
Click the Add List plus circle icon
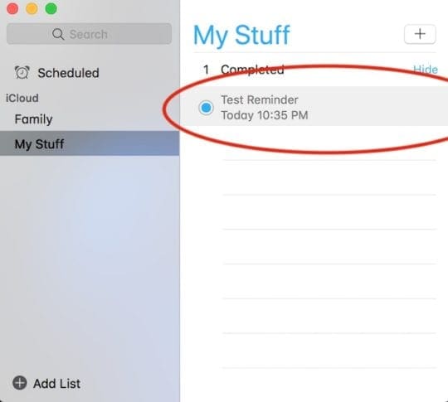point(20,383)
